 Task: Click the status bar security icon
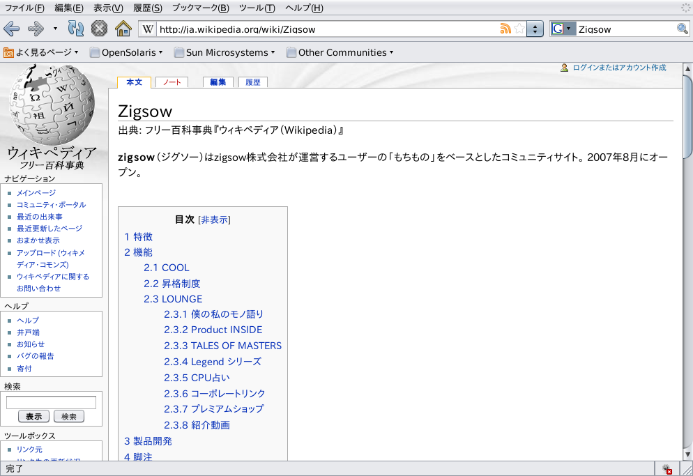(x=667, y=469)
